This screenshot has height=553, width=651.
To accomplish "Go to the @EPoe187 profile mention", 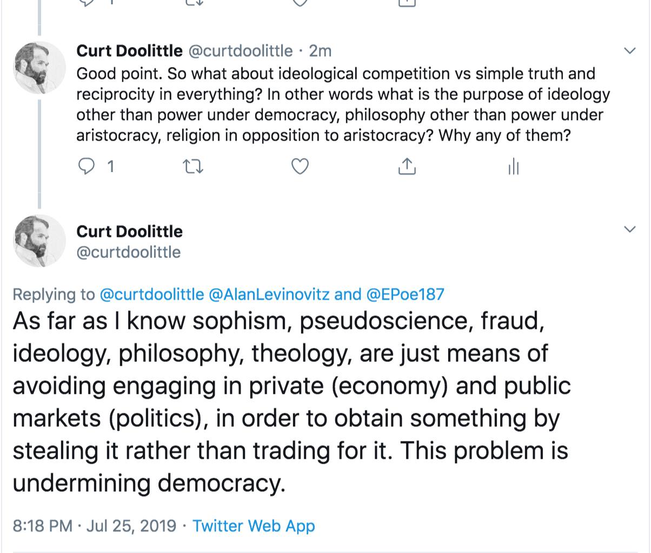I will pos(405,294).
